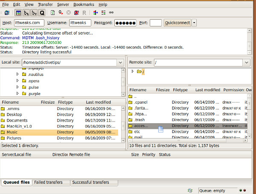
Task: Toggle synchronized browsing icon
Action: 111,12
